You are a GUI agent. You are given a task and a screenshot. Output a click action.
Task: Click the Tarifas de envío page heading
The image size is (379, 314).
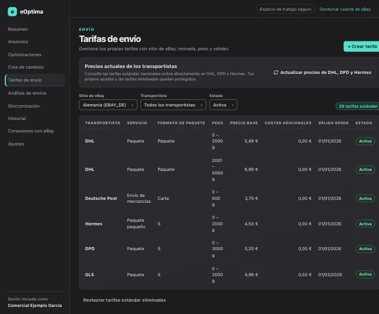pos(110,39)
